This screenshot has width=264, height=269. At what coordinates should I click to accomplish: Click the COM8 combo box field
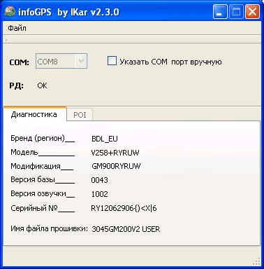point(61,61)
